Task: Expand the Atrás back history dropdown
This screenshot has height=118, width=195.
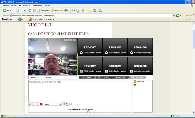Action: (x=13, y=11)
